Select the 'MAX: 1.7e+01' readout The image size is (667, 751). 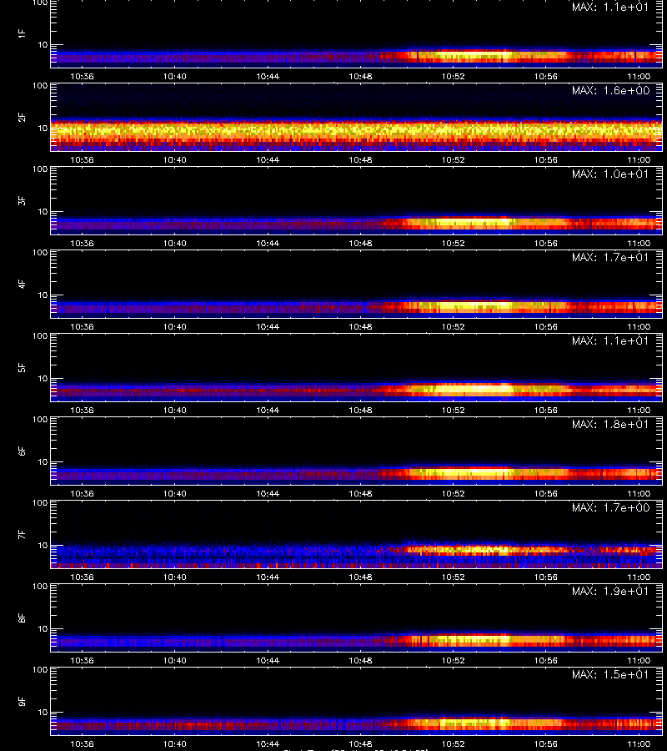tap(610, 257)
